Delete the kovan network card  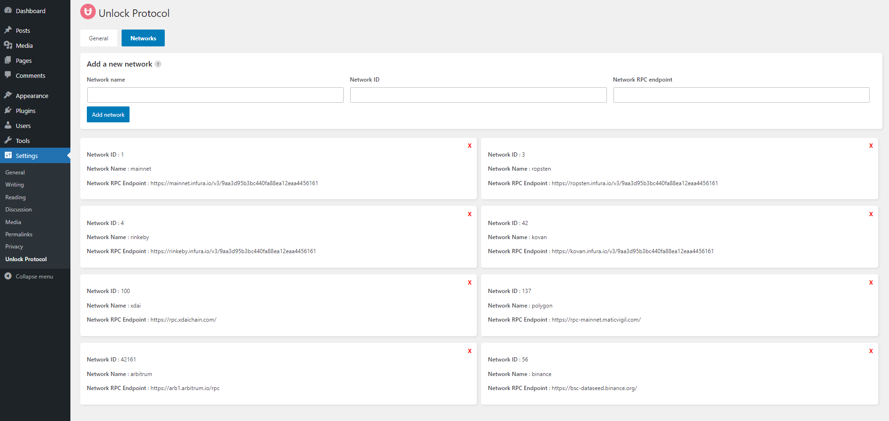pyautogui.click(x=871, y=214)
